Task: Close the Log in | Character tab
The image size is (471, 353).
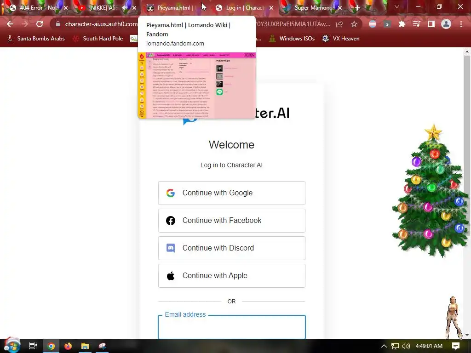Action: coord(271,8)
